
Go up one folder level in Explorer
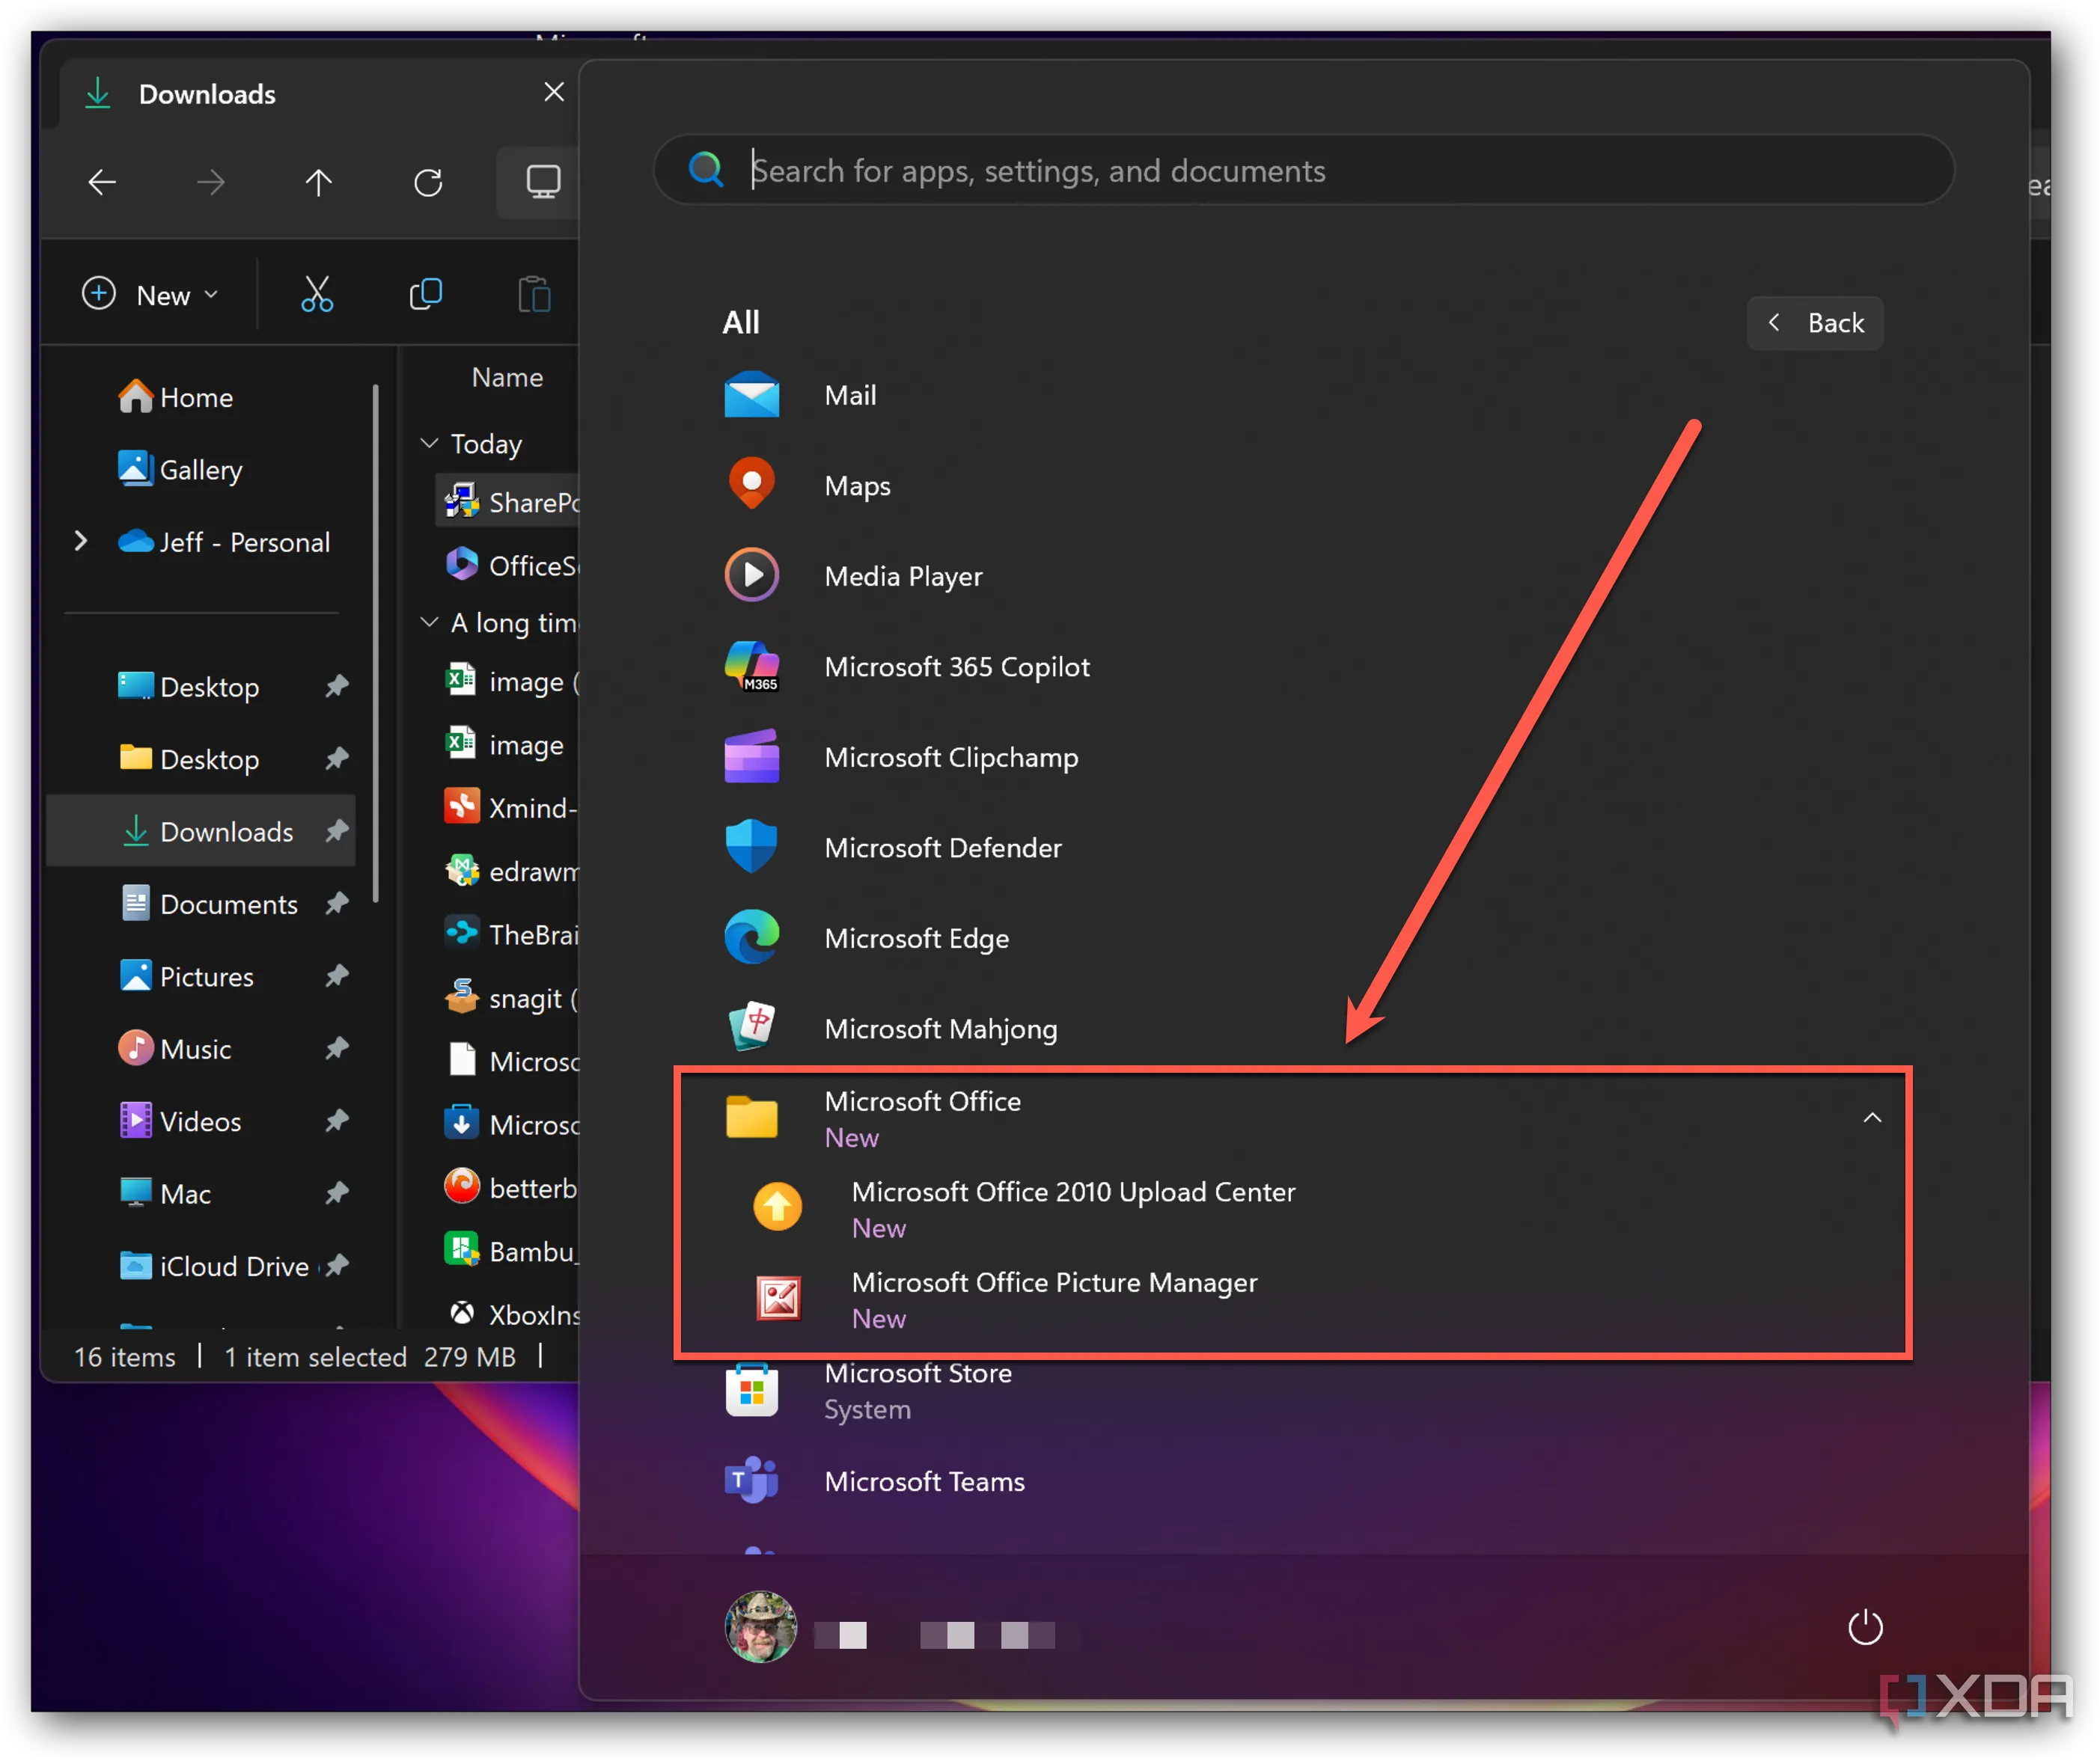(x=318, y=183)
